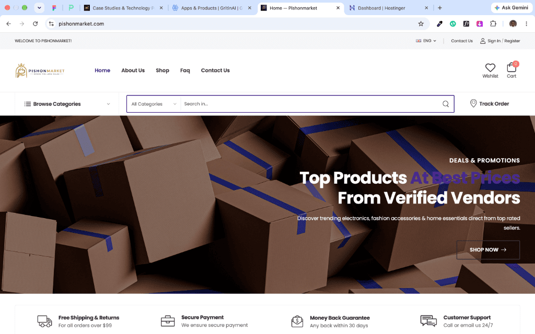The image size is (535, 334).
Task: Open the Track Order link
Action: (x=490, y=104)
